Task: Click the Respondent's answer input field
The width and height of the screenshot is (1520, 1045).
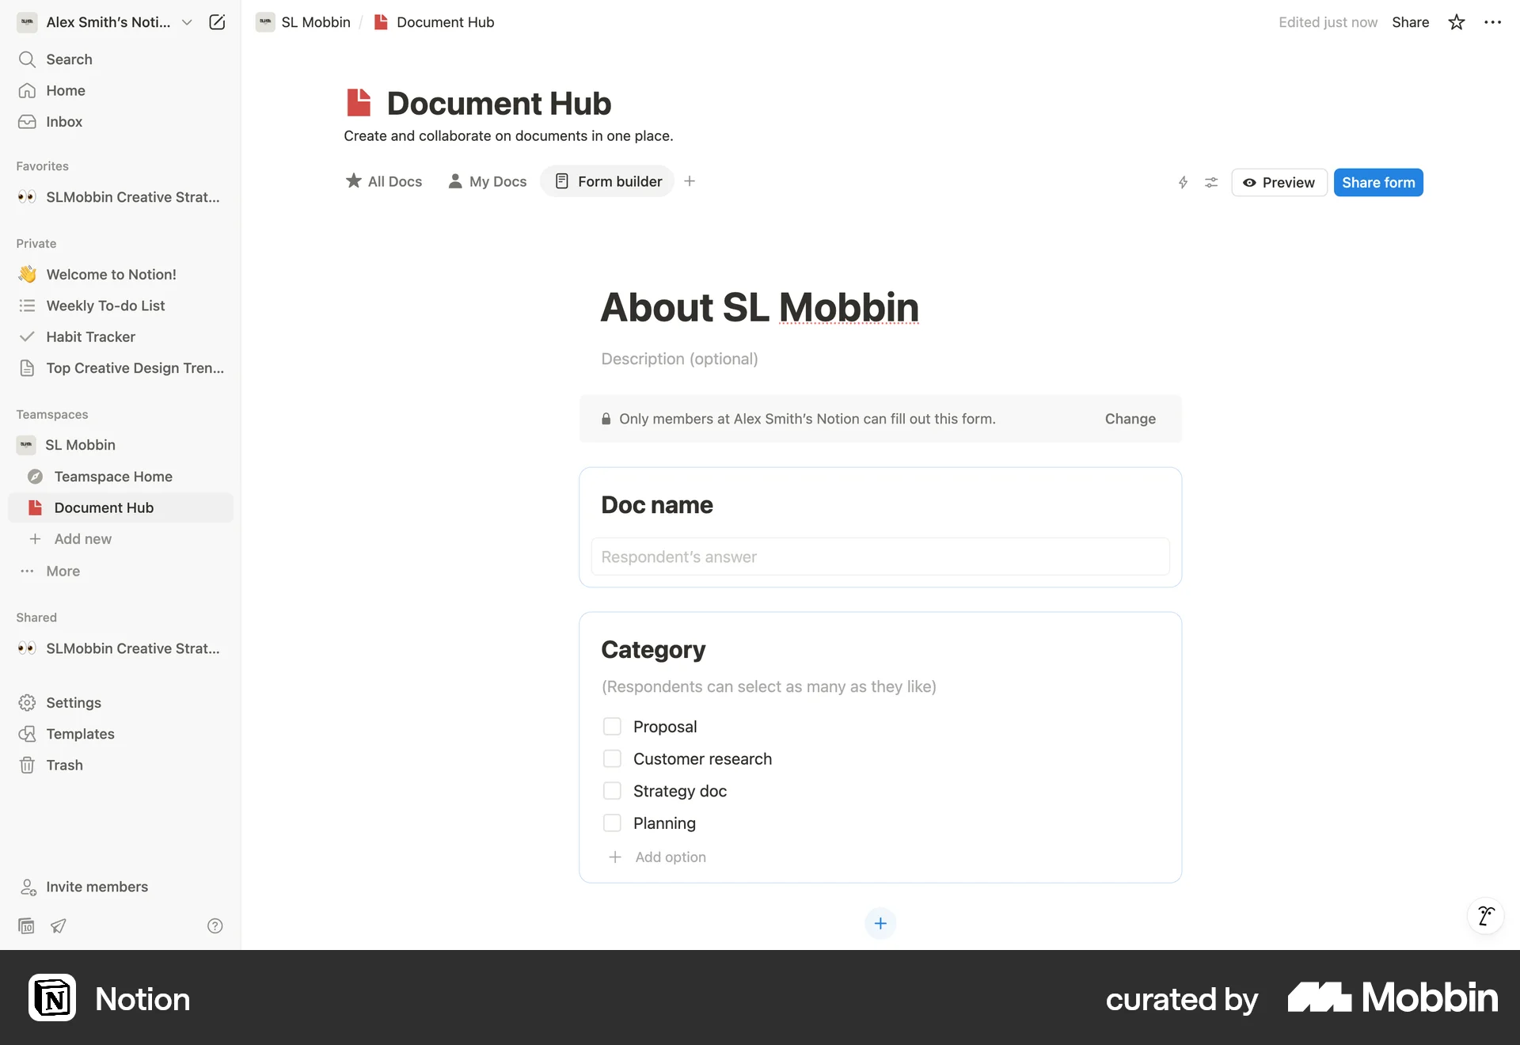Action: click(x=880, y=557)
